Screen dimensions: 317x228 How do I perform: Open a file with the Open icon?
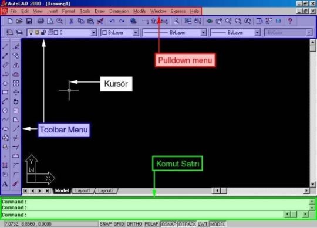click(x=19, y=21)
